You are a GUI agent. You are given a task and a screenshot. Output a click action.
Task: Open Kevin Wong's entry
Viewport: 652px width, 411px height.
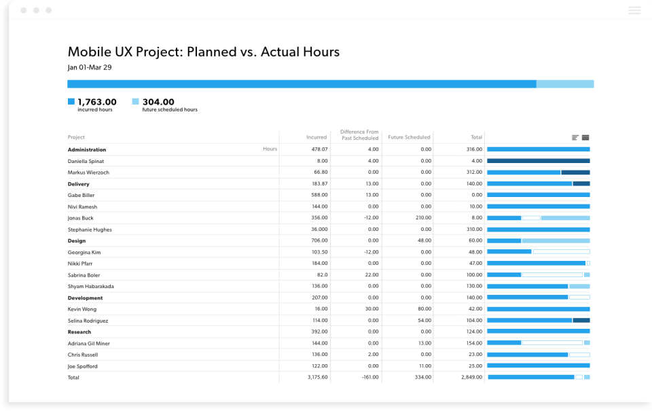pos(80,309)
